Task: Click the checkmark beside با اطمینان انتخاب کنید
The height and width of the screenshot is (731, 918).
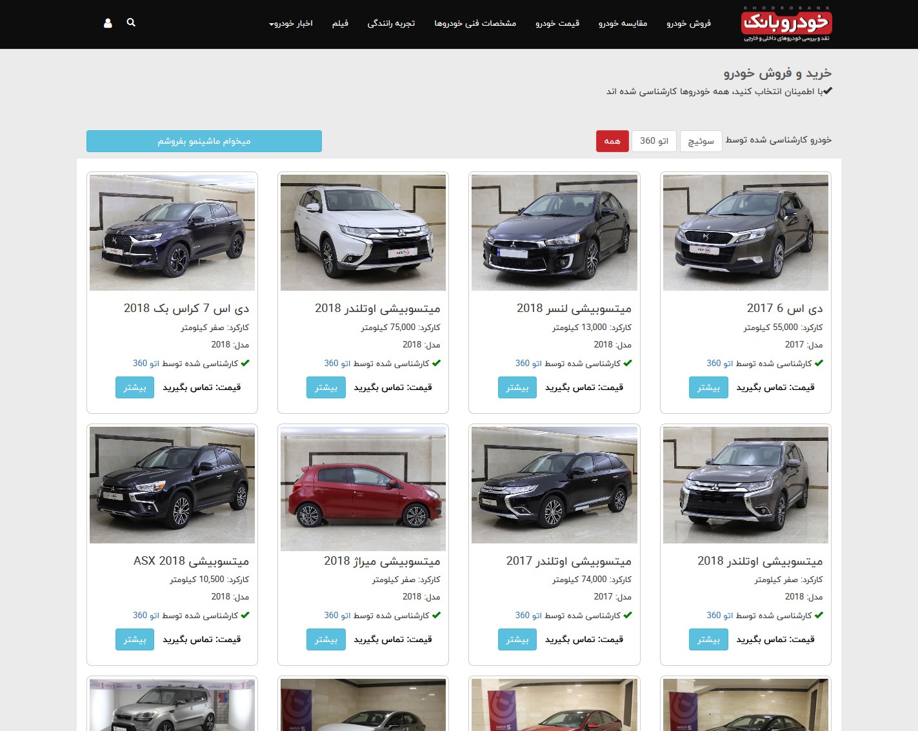Action: (x=828, y=91)
